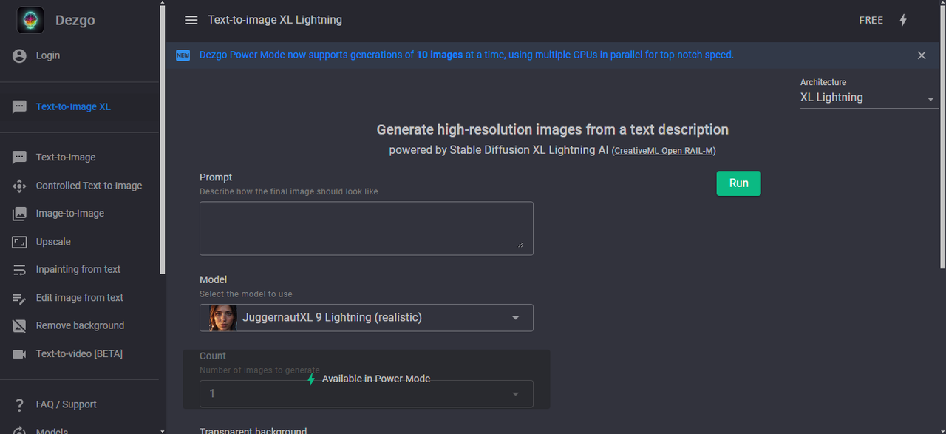Open the Count number of images dropdown
Viewport: 946px width, 434px height.
(367, 393)
